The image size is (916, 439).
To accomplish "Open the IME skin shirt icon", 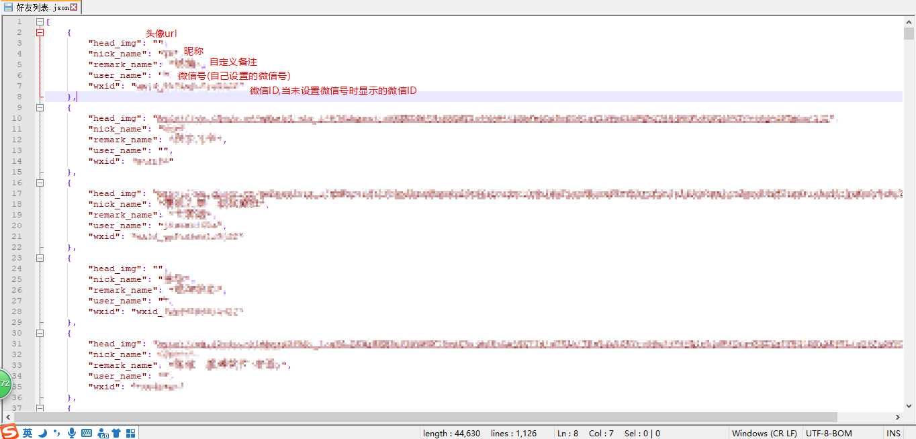I will (116, 433).
